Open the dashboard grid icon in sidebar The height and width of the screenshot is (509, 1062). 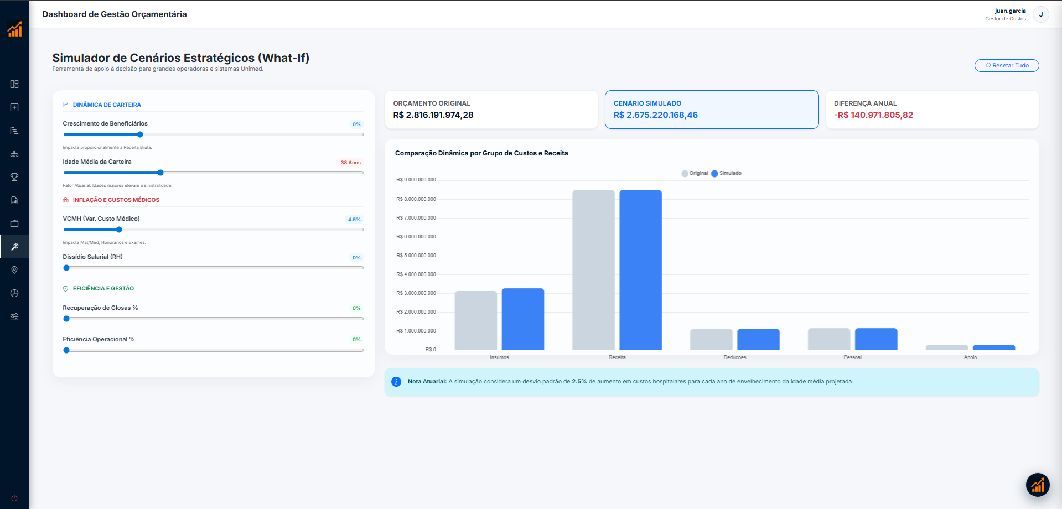(x=14, y=84)
